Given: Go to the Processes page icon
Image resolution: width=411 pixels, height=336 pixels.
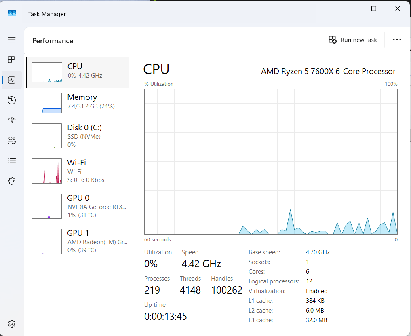Looking at the screenshot, I should [12, 59].
